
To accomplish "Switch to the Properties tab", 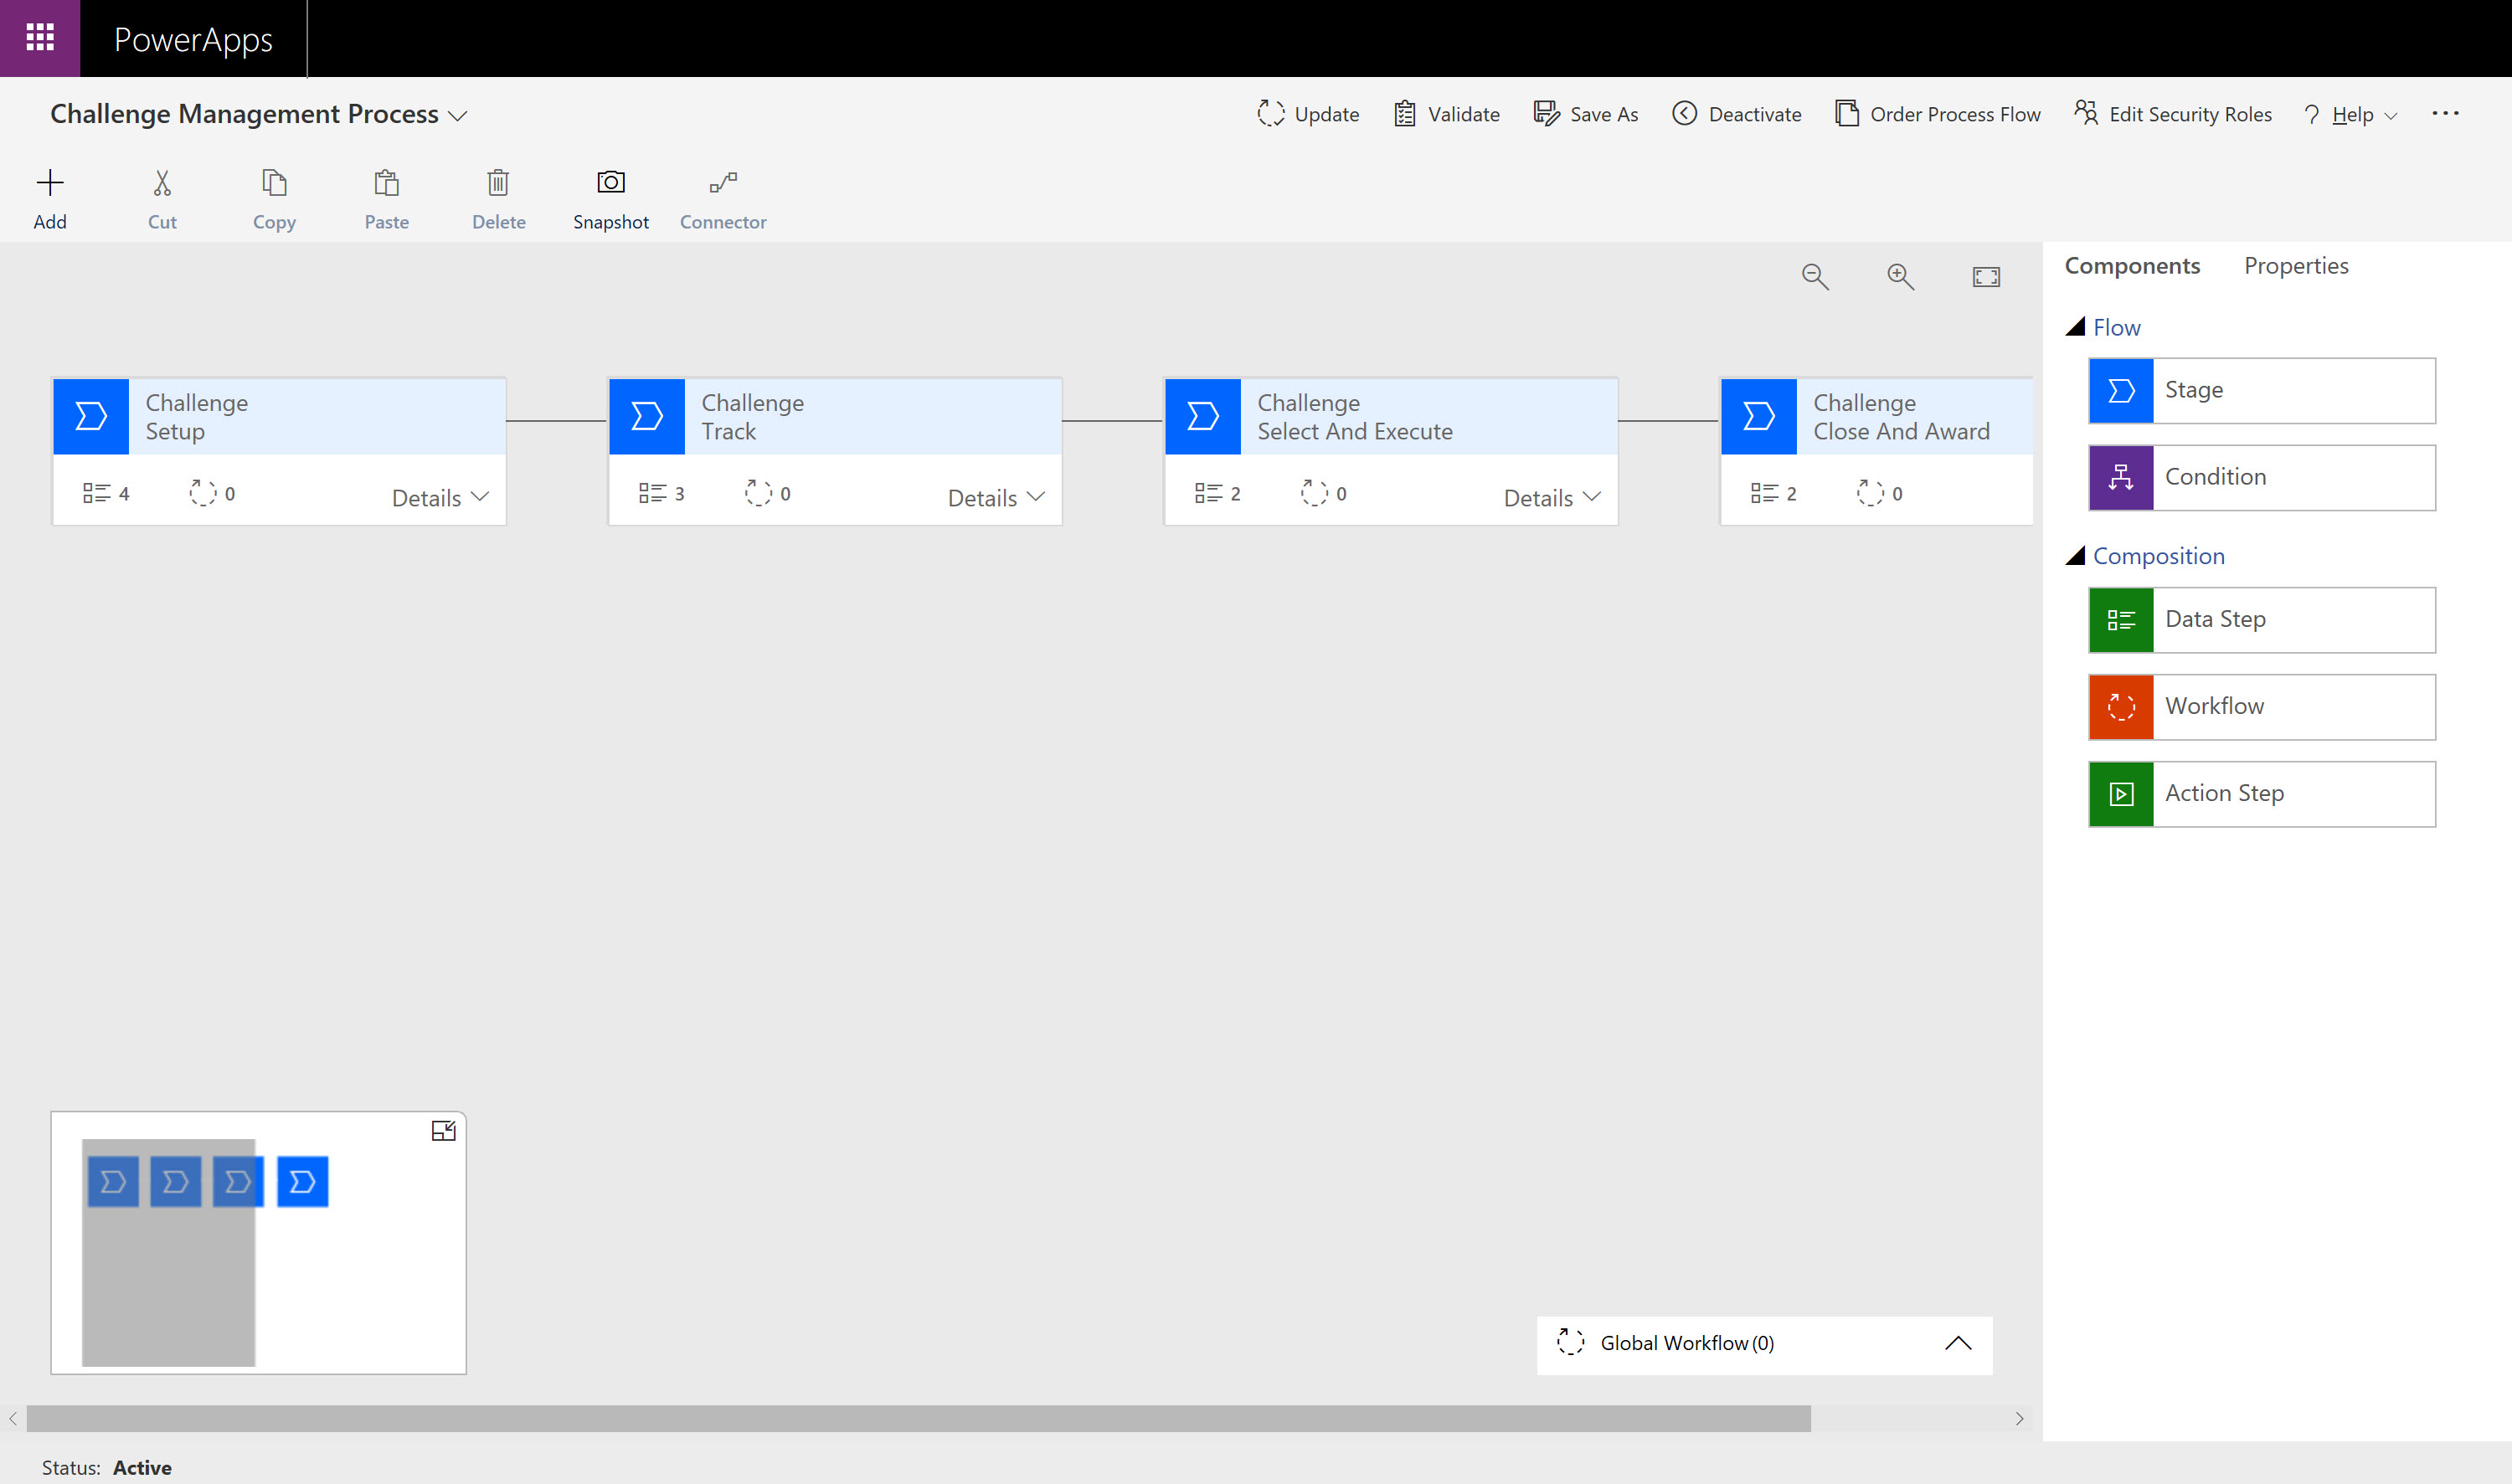I will click(x=2296, y=265).
